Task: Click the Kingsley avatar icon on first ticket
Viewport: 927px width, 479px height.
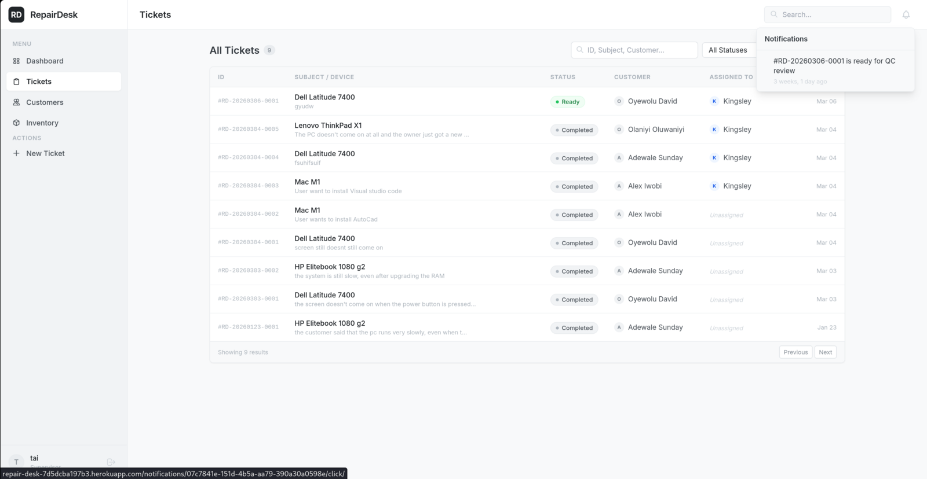Action: pyautogui.click(x=714, y=101)
